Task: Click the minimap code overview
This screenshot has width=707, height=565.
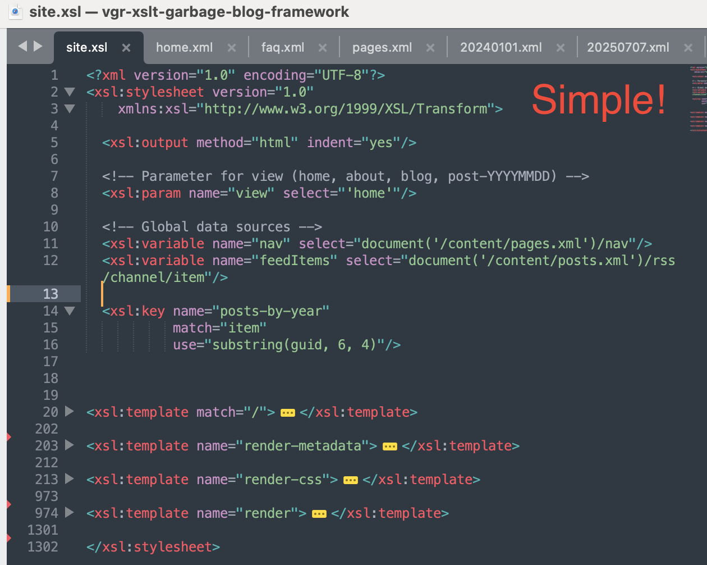Action: click(x=697, y=95)
